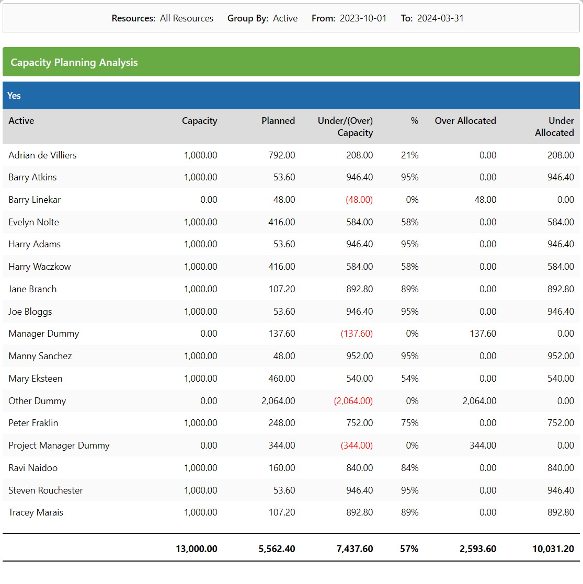The image size is (583, 584).
Task: Click the Capacity Planning Analysis green header
Action: point(291,62)
